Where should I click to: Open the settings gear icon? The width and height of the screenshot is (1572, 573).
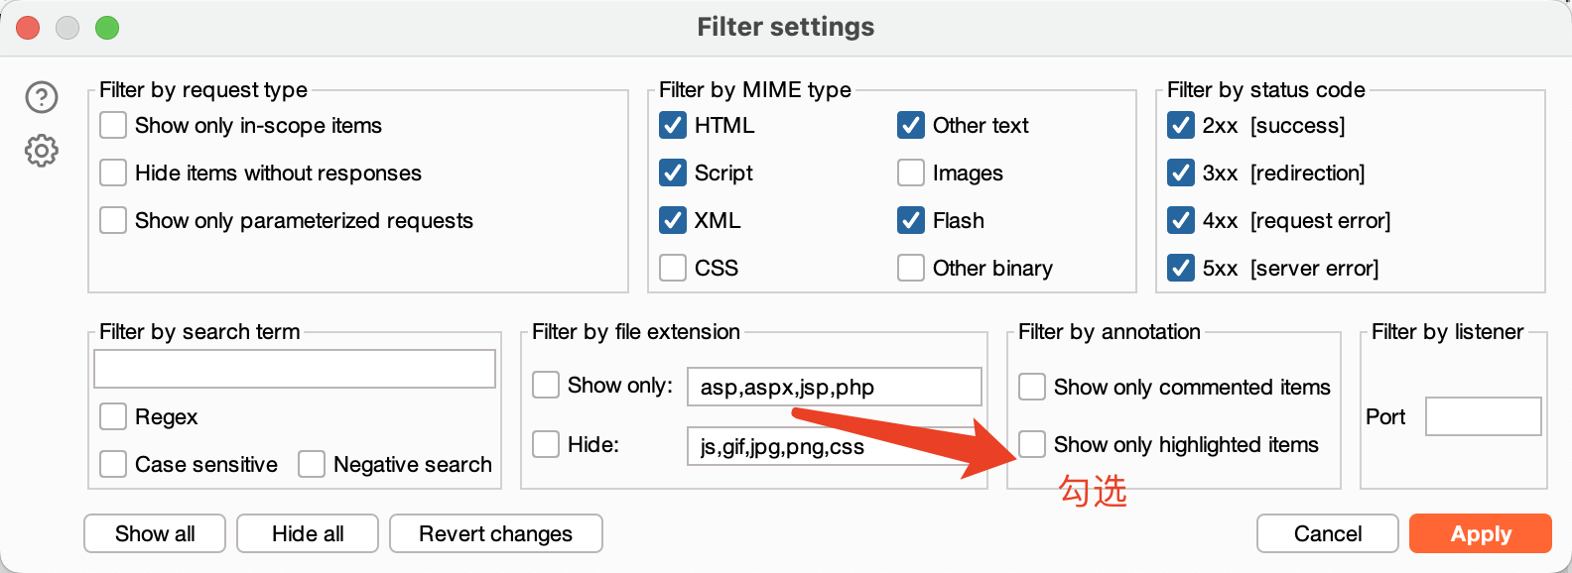[42, 151]
